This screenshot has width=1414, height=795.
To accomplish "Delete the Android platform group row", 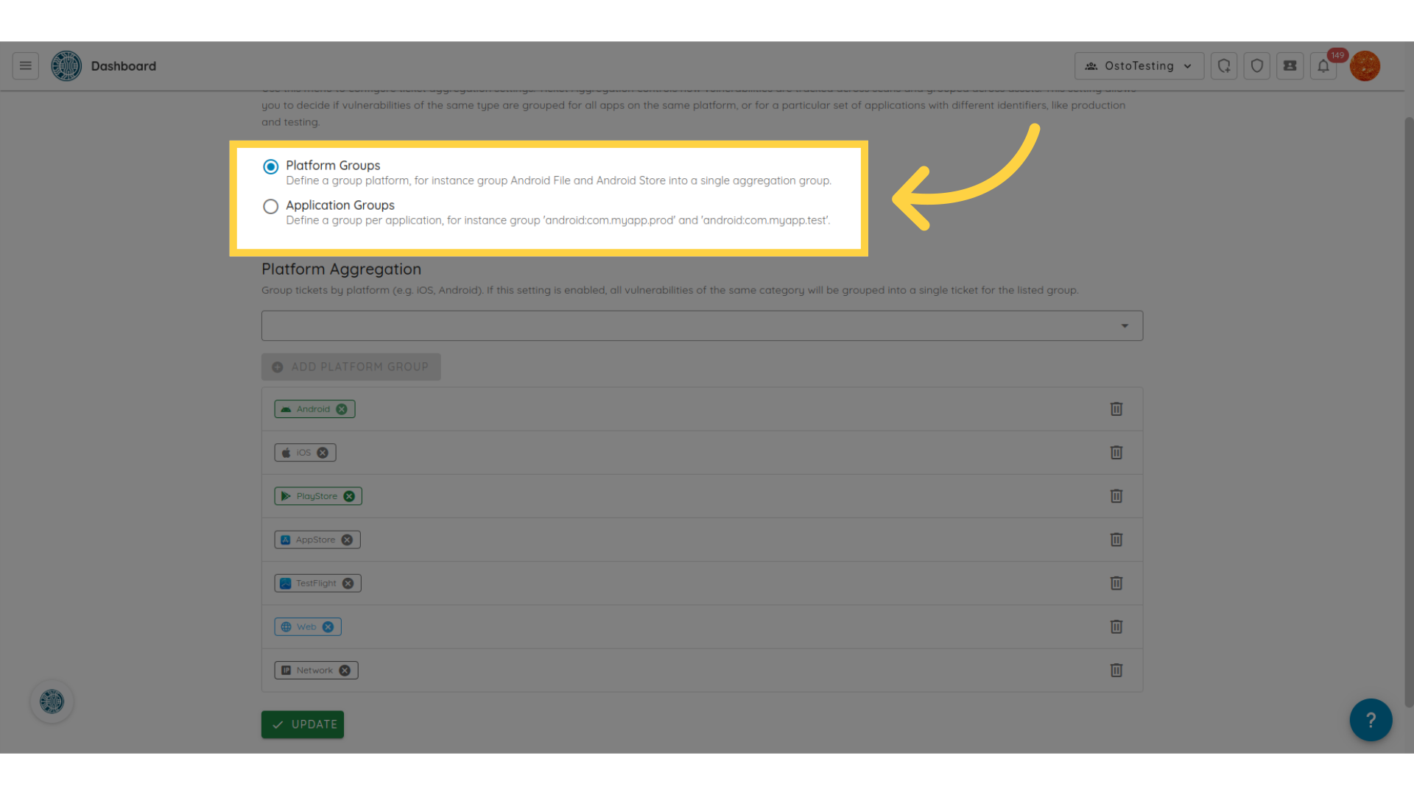I will pyautogui.click(x=1116, y=409).
